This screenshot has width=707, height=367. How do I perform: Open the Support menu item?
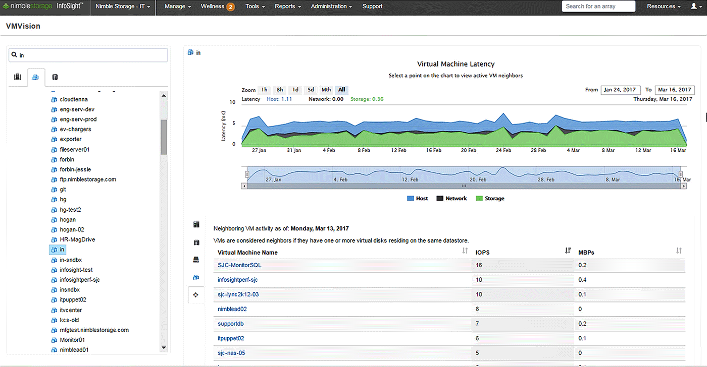pos(372,7)
